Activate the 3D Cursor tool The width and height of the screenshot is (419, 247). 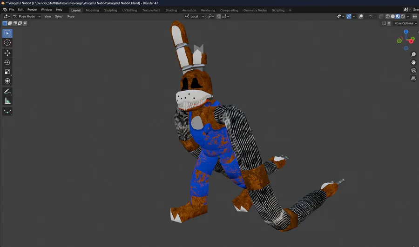7,43
